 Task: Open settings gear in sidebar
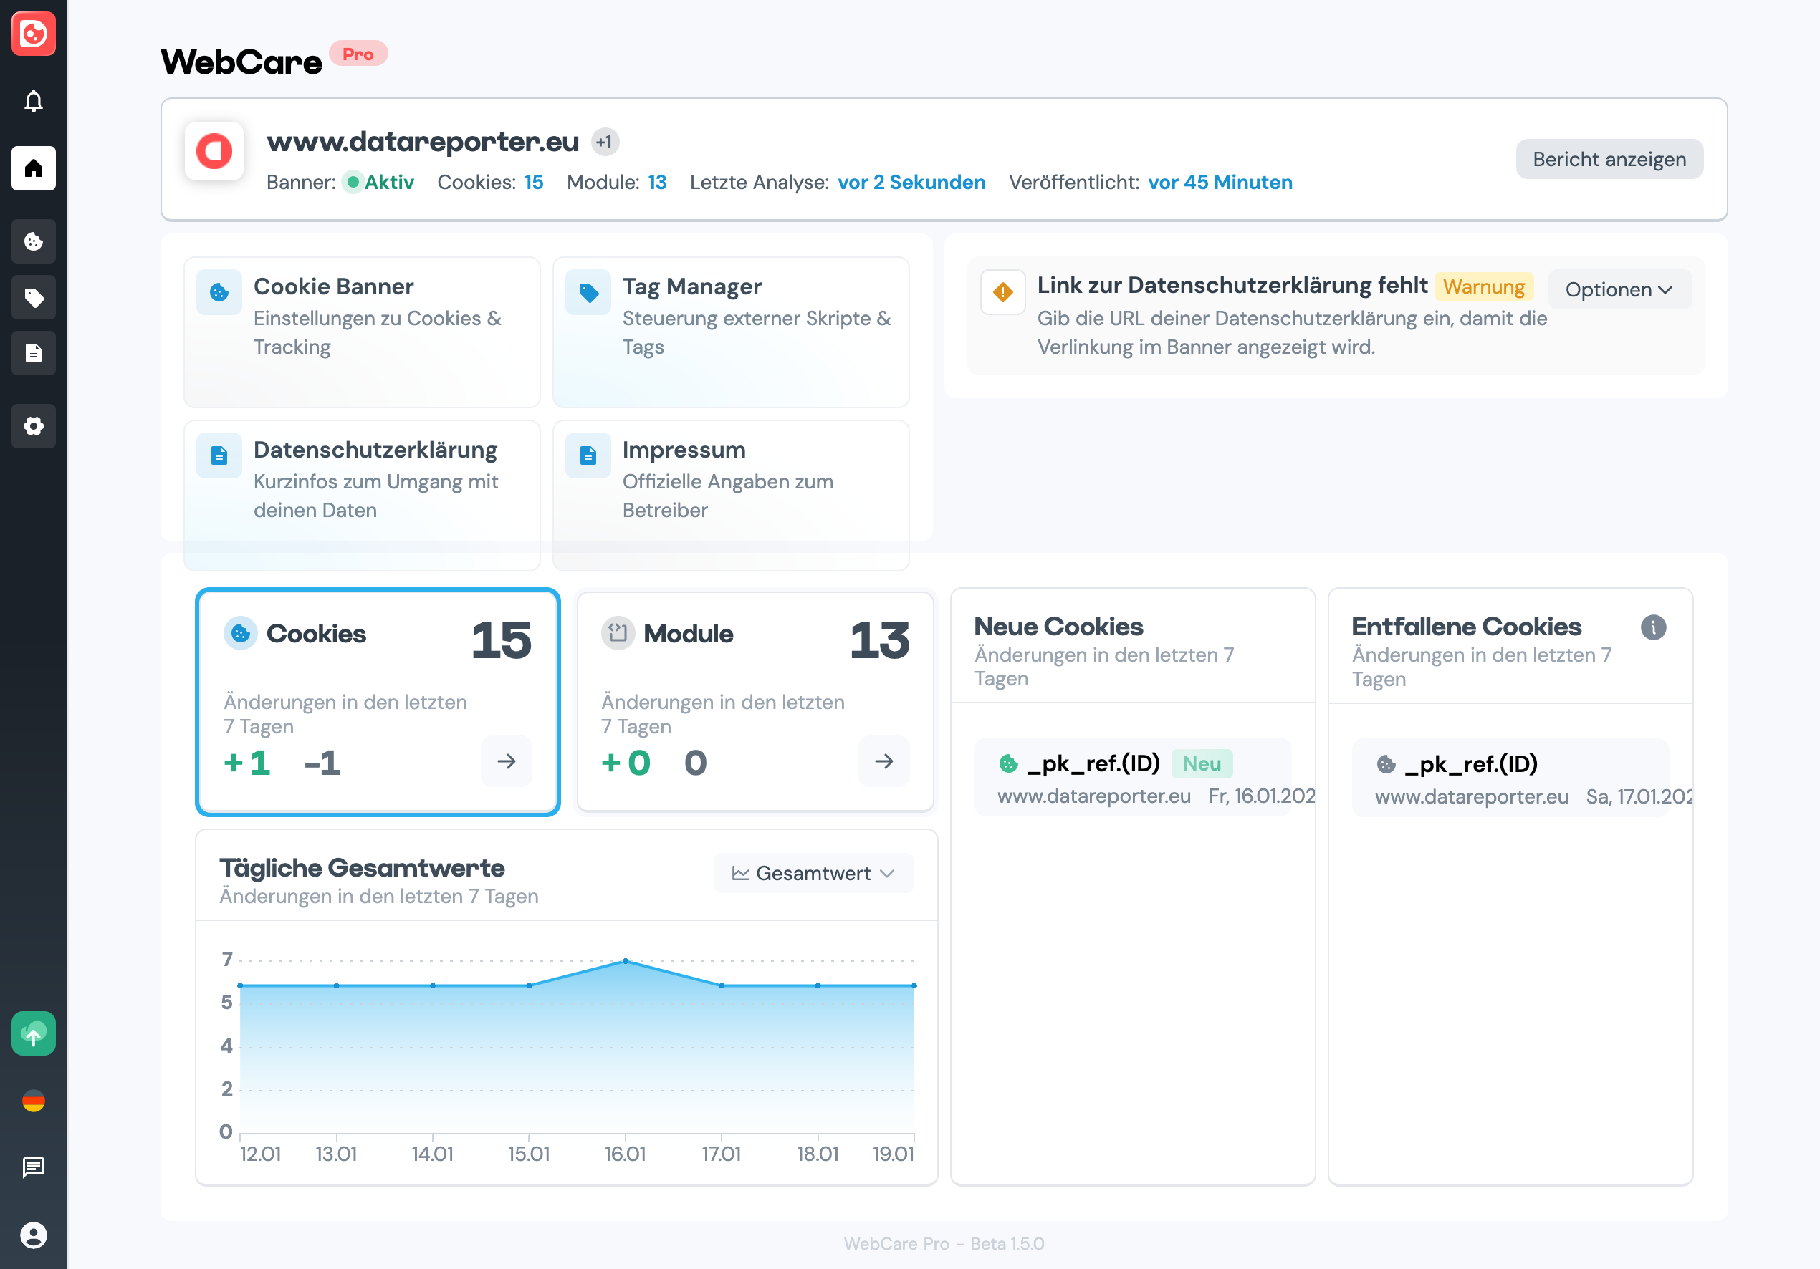pos(33,426)
